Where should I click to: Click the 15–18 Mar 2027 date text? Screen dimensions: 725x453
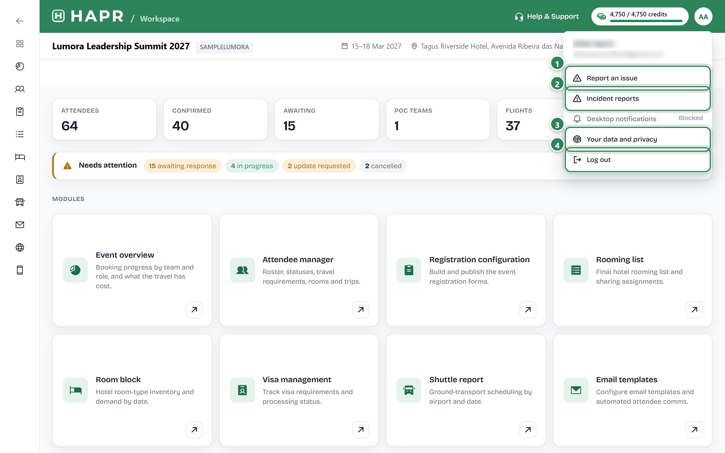376,46
